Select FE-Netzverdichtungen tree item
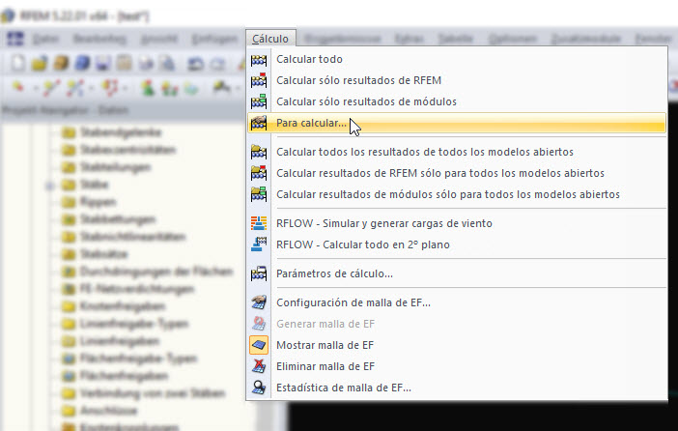Viewport: 678px width, 431px height. pyautogui.click(x=136, y=289)
